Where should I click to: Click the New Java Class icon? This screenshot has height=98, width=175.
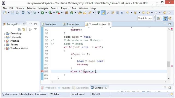coord(72,13)
